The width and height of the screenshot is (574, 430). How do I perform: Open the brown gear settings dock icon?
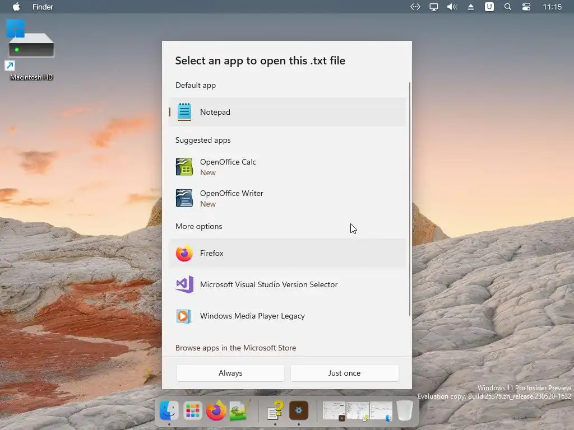click(299, 410)
